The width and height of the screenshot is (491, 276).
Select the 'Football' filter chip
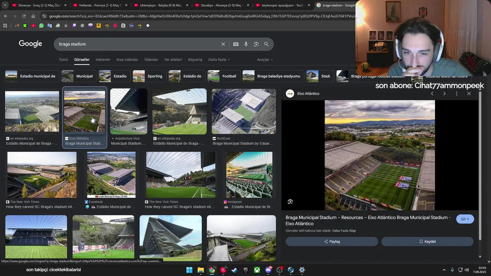pos(224,76)
